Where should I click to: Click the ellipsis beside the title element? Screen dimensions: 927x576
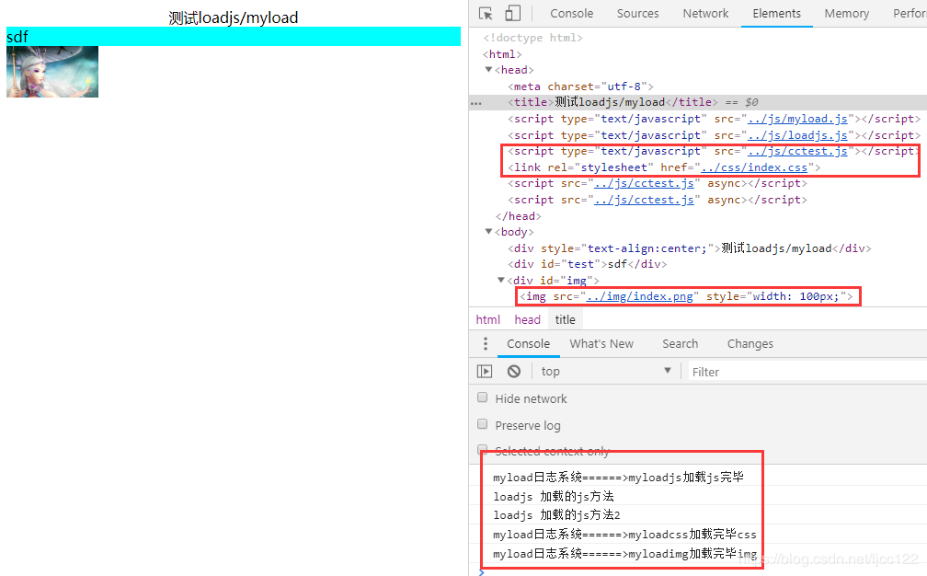tap(475, 102)
